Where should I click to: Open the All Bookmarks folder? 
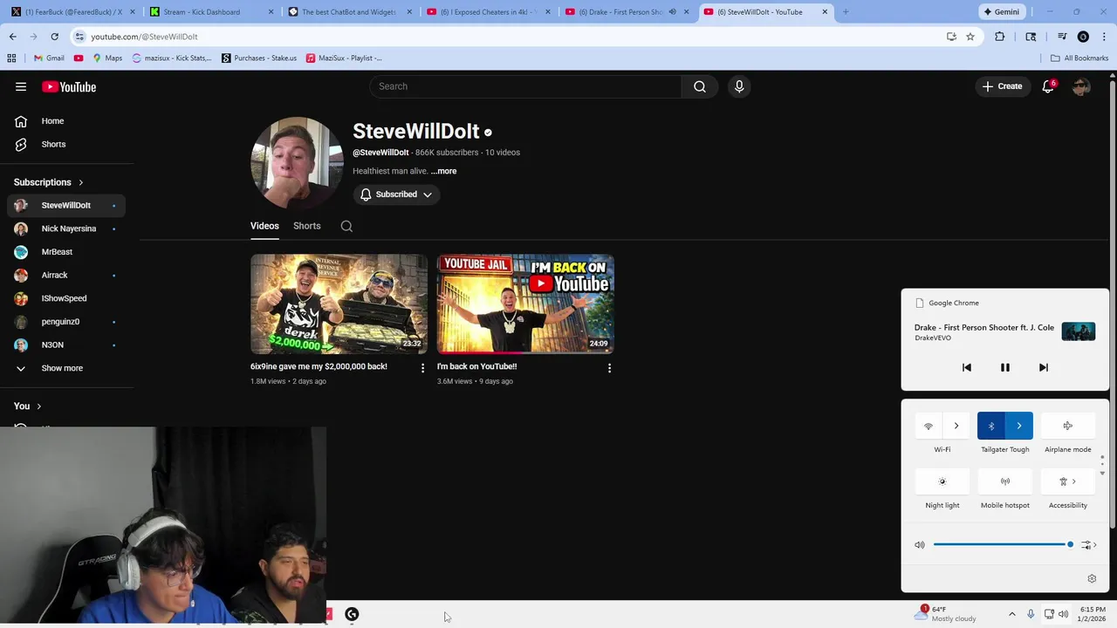[x=1079, y=58]
